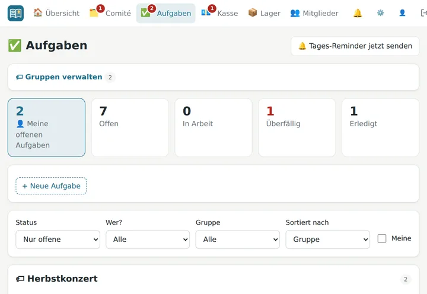Viewport: 427px width, 294px height.
Task: Click the red badge on Comité
Action: point(100,8)
